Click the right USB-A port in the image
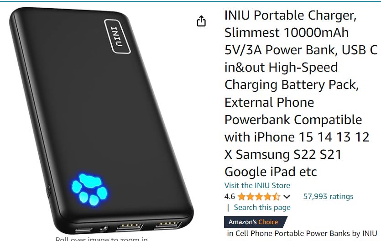Viewport: 381px width, 241px height. click(168, 224)
